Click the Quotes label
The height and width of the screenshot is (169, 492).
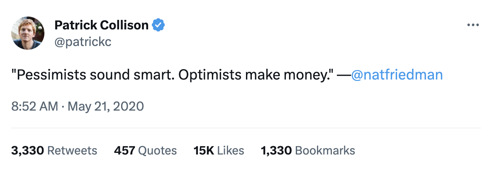pyautogui.click(x=157, y=150)
